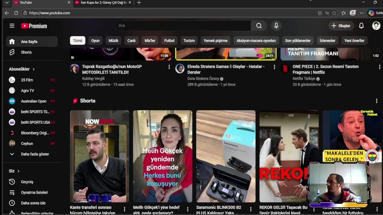Open Daha sonra izle
This screenshot has height=215, width=383.
coord(32,203)
